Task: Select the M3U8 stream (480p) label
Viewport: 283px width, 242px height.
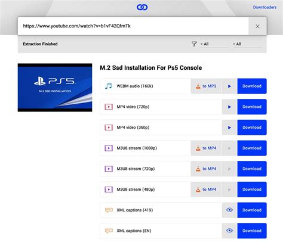Action: (x=136, y=190)
